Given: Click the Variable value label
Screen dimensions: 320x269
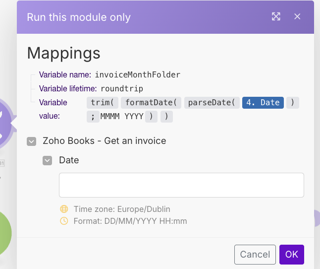Looking at the screenshot, I should pos(53,109).
